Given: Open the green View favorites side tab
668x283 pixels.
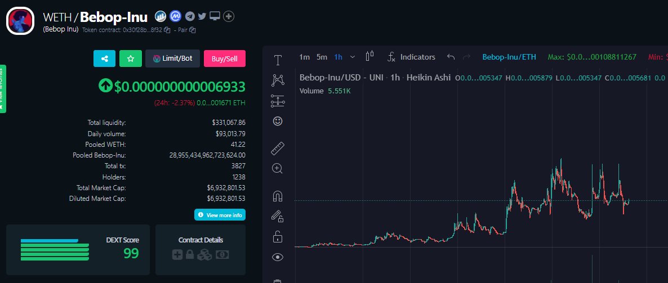Looking at the screenshot, I should click(x=3, y=88).
